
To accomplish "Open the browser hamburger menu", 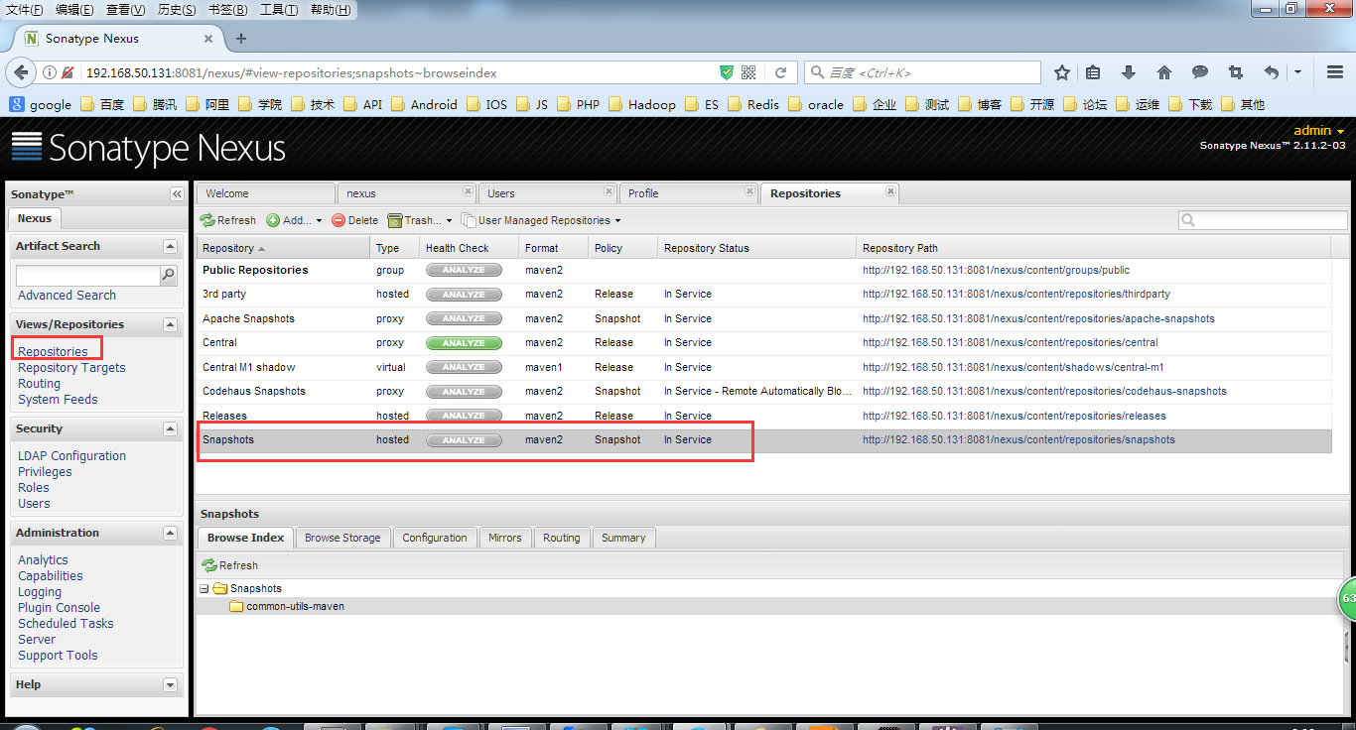I will tap(1335, 72).
